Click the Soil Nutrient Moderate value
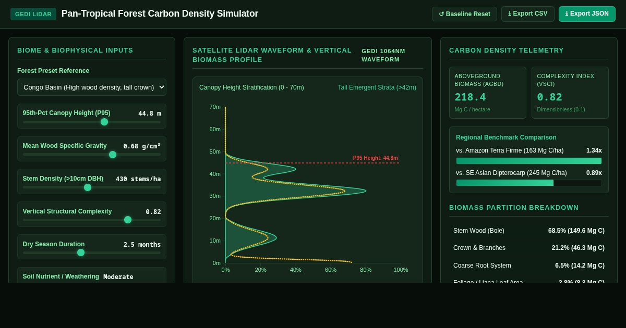The image size is (626, 328). [118, 277]
